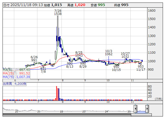The width and height of the screenshot is (166, 119).
Task: Click the 10/15 low marker at 950
Action: pyautogui.click(x=116, y=68)
